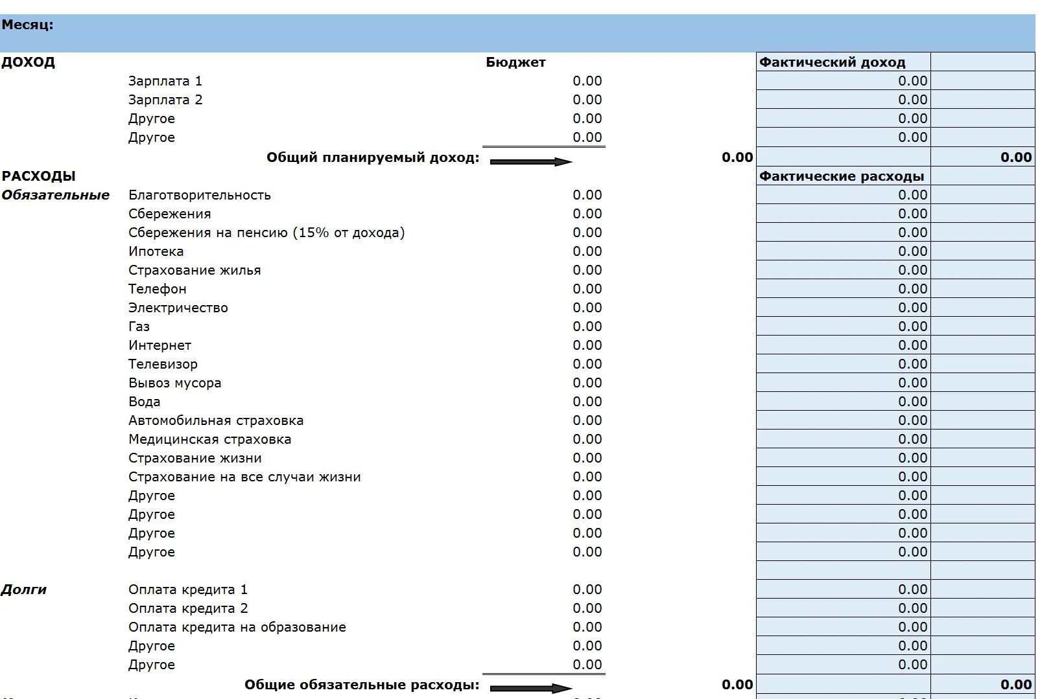The image size is (1040, 699).
Task: Select the actual expense cell for Интернет
Action: pos(843,345)
